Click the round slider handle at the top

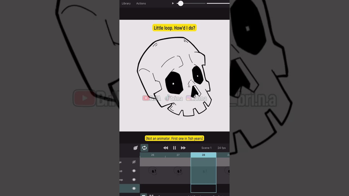180,3
